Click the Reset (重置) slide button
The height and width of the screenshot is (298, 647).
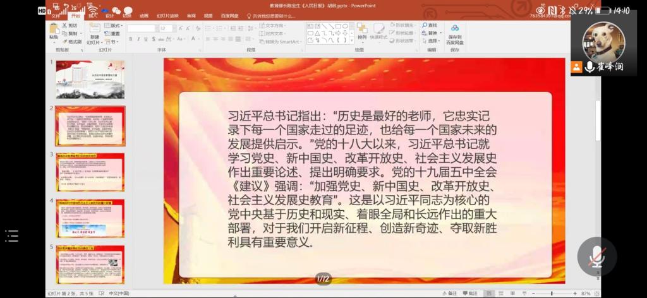112,33
